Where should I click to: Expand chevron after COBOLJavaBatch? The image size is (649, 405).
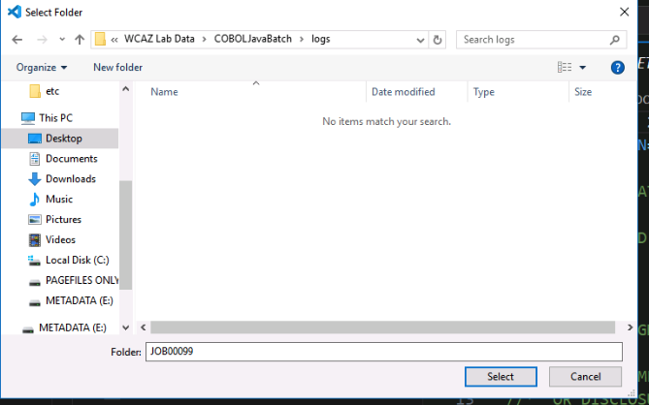tap(302, 40)
